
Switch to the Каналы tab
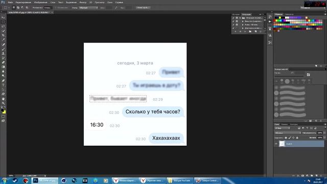coord(285,124)
